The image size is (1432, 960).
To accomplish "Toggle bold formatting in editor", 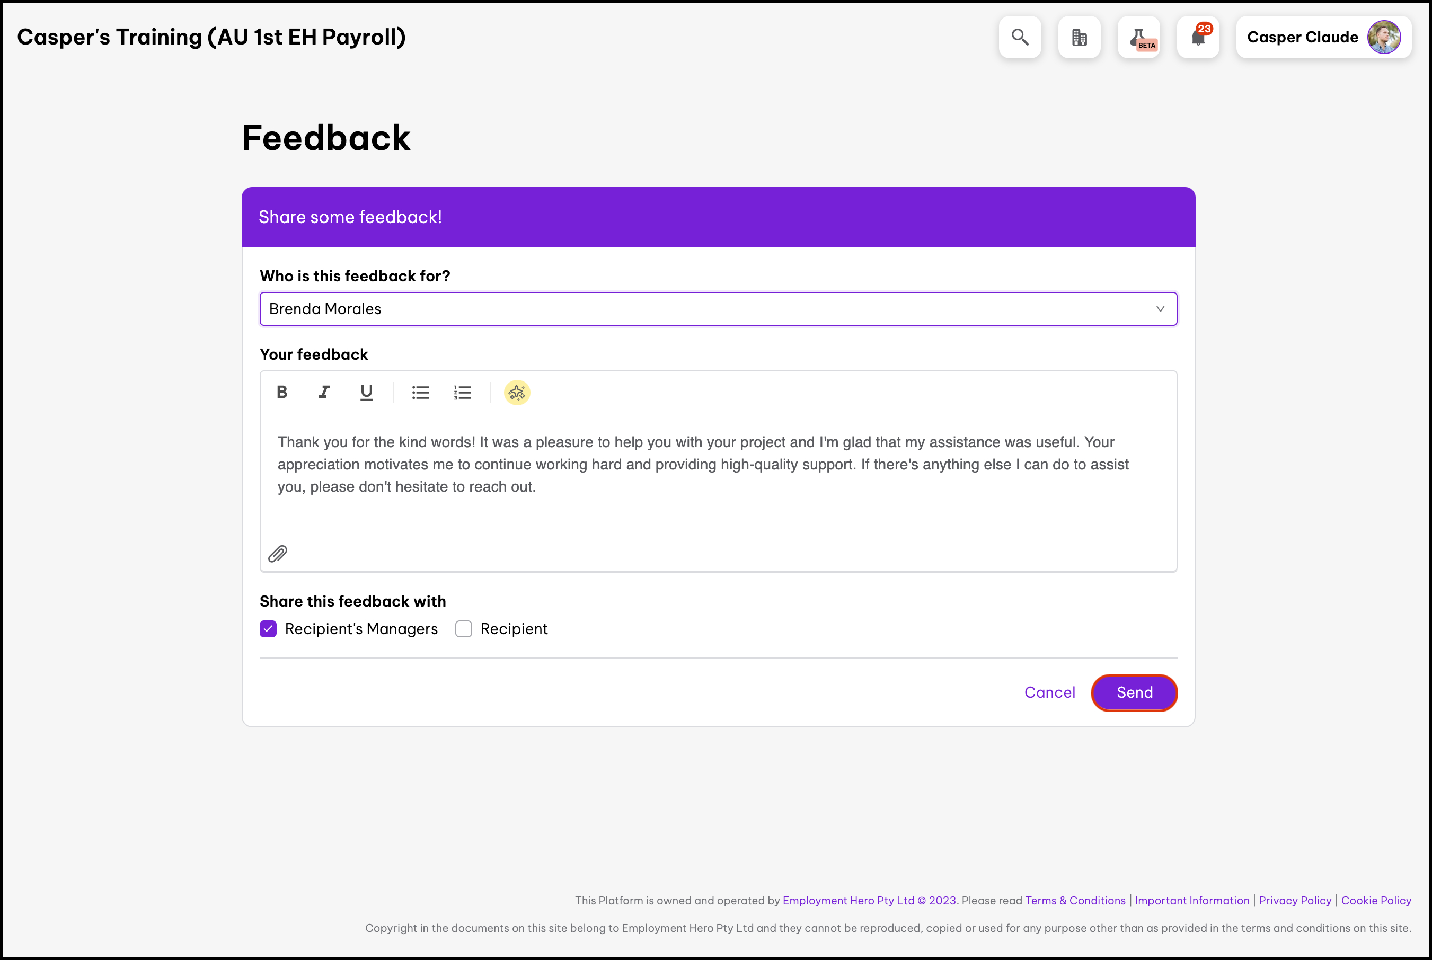I will point(282,393).
